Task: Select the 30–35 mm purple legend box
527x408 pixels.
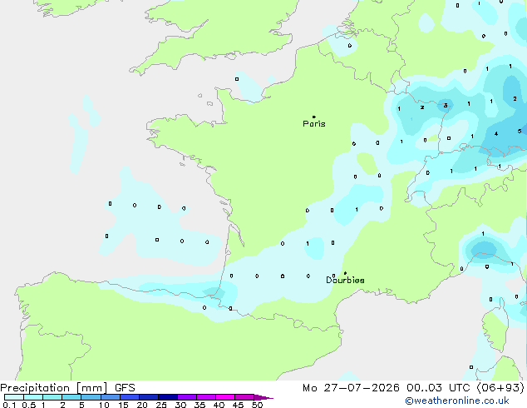Action: pos(186,397)
